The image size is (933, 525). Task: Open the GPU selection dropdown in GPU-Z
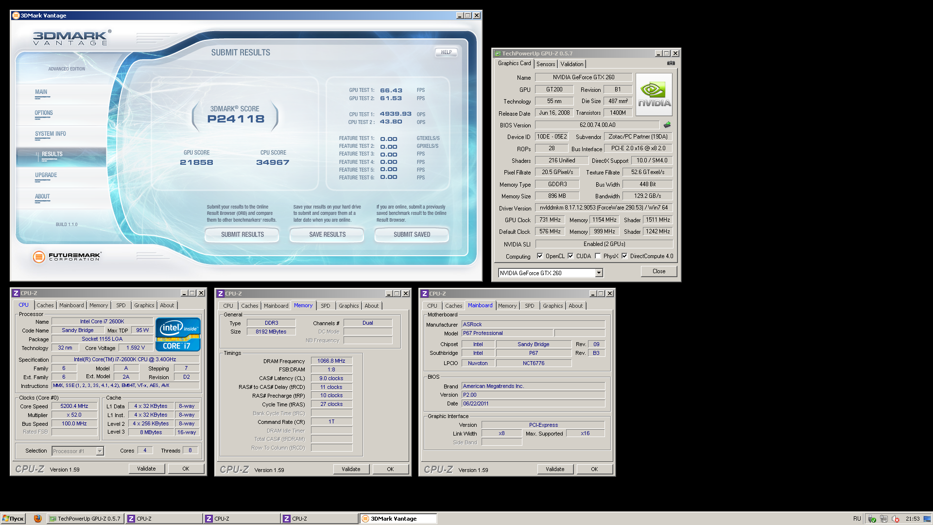point(599,273)
